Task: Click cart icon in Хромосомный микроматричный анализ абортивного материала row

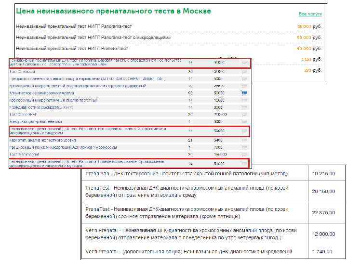Action: point(244,86)
